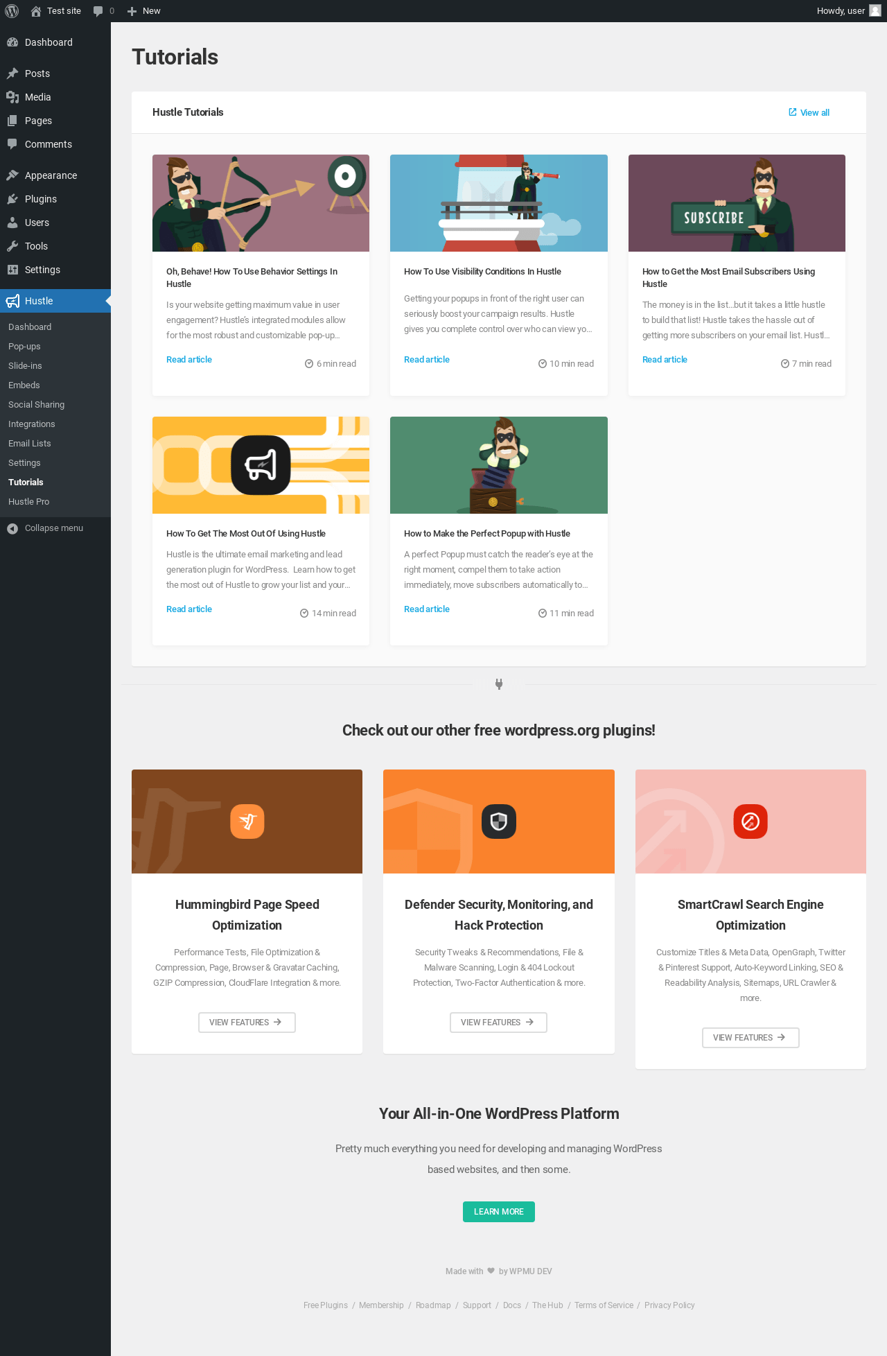Click Howdy, user account text
The width and height of the screenshot is (887, 1356).
pos(841,11)
